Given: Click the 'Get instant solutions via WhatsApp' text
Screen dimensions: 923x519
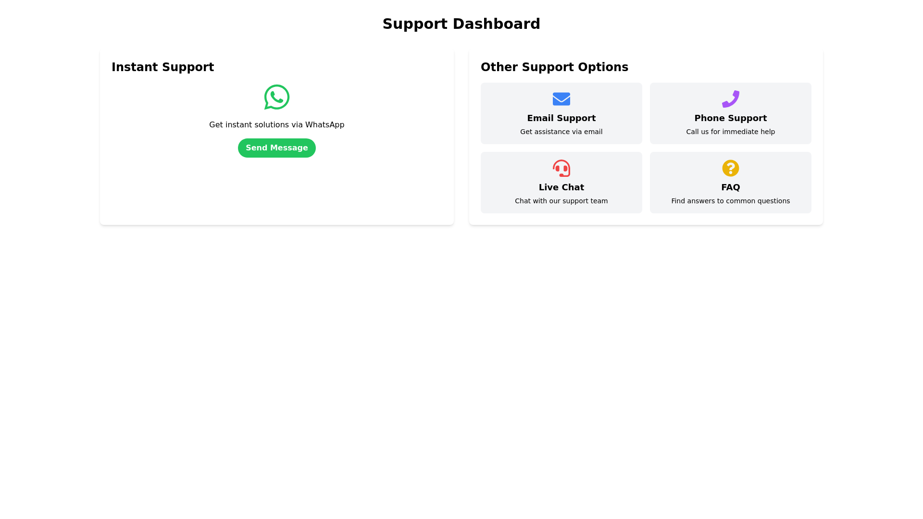Looking at the screenshot, I should coord(276,125).
